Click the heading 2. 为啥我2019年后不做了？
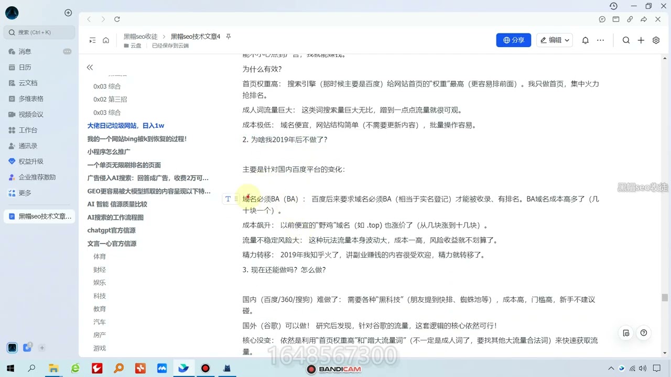 pos(285,140)
